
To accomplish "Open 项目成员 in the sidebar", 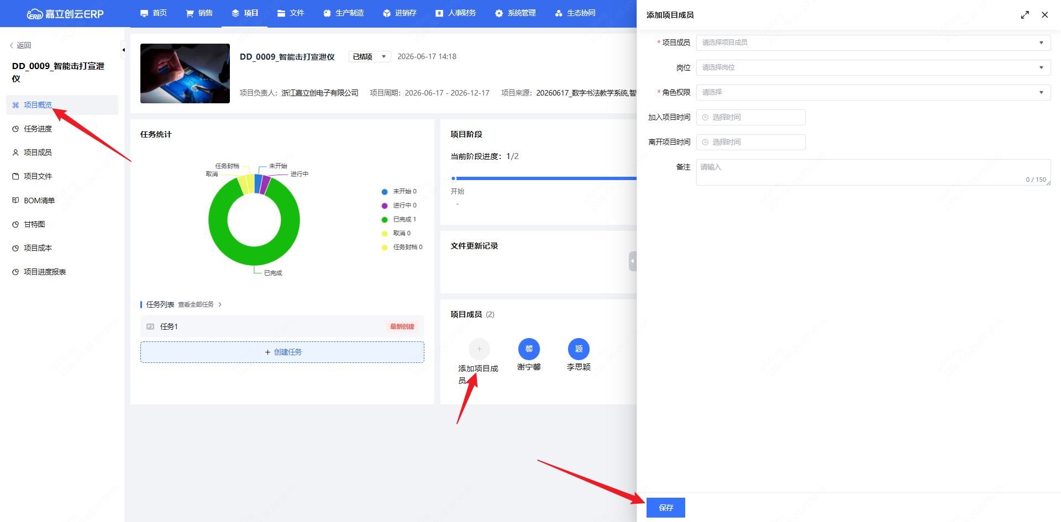I will [62, 152].
